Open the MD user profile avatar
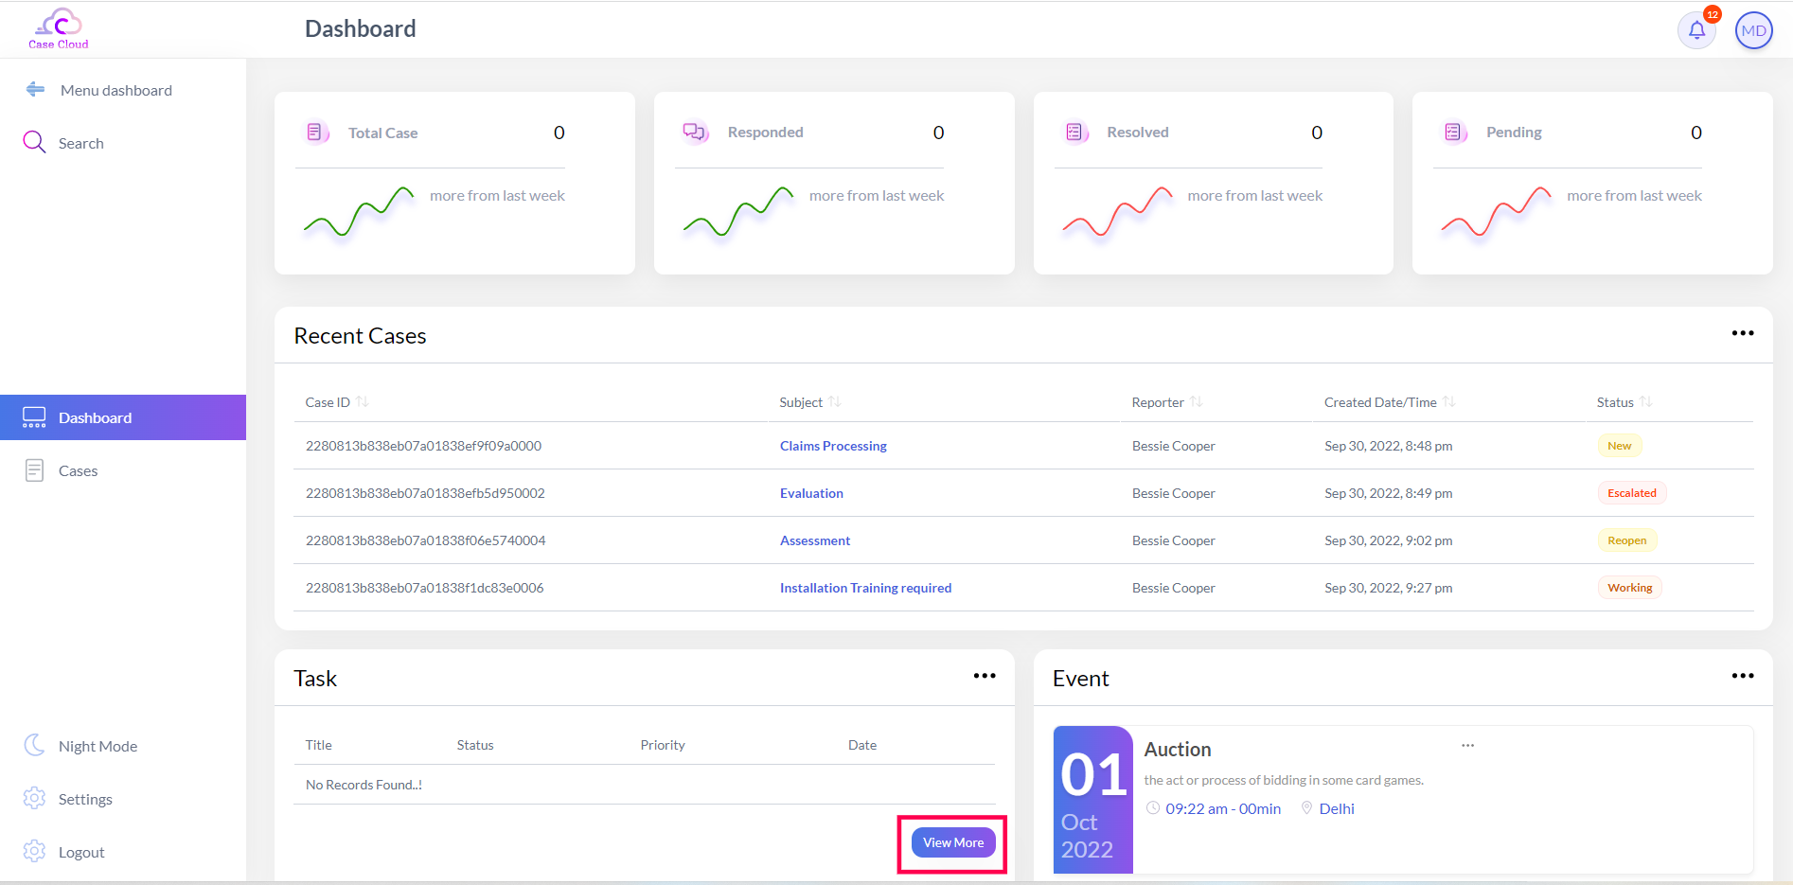The height and width of the screenshot is (885, 1793). click(x=1753, y=30)
